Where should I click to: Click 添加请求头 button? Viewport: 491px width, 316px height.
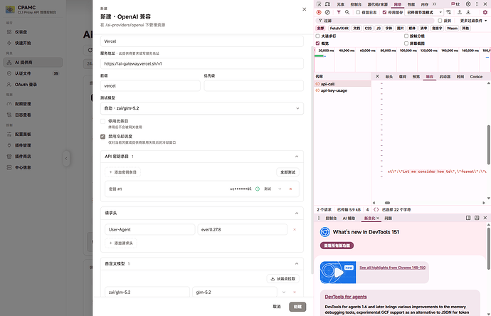point(121,243)
